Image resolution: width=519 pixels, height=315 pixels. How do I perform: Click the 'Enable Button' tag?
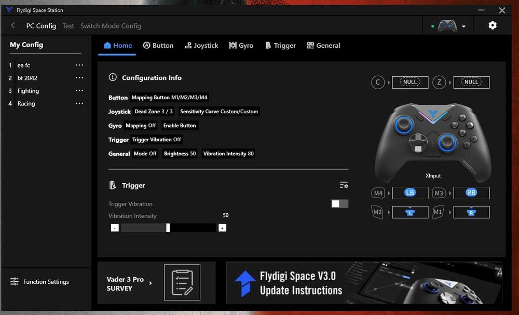tap(180, 126)
